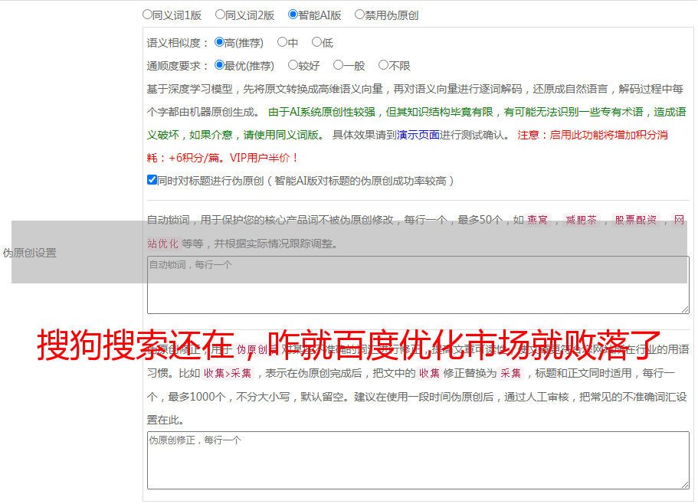Set 语义相似度 to 低
Viewport: 698px width, 504px height.
point(317,42)
